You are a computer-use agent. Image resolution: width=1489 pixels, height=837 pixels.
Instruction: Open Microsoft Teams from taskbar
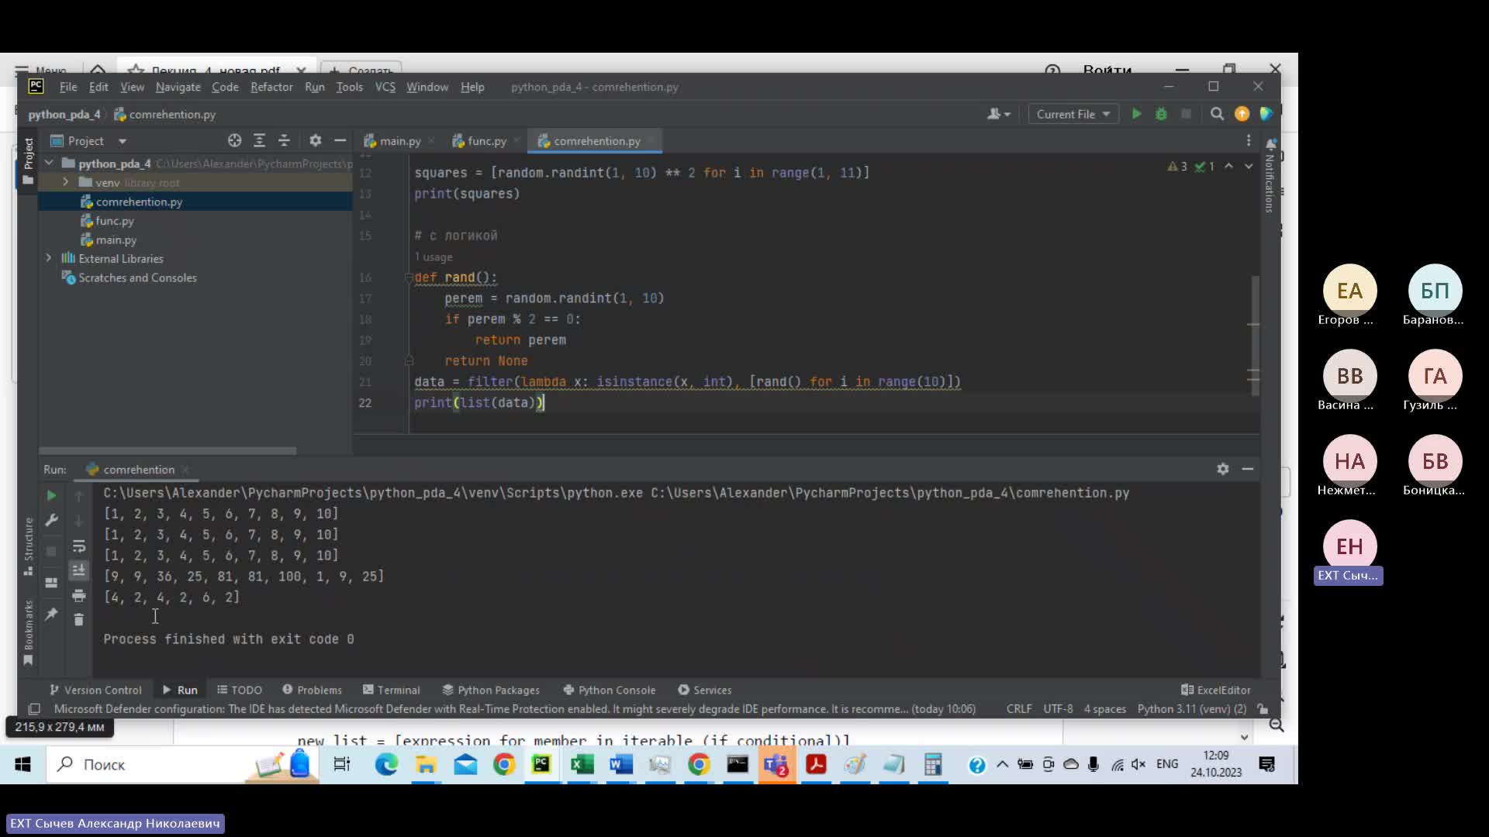coord(776,765)
